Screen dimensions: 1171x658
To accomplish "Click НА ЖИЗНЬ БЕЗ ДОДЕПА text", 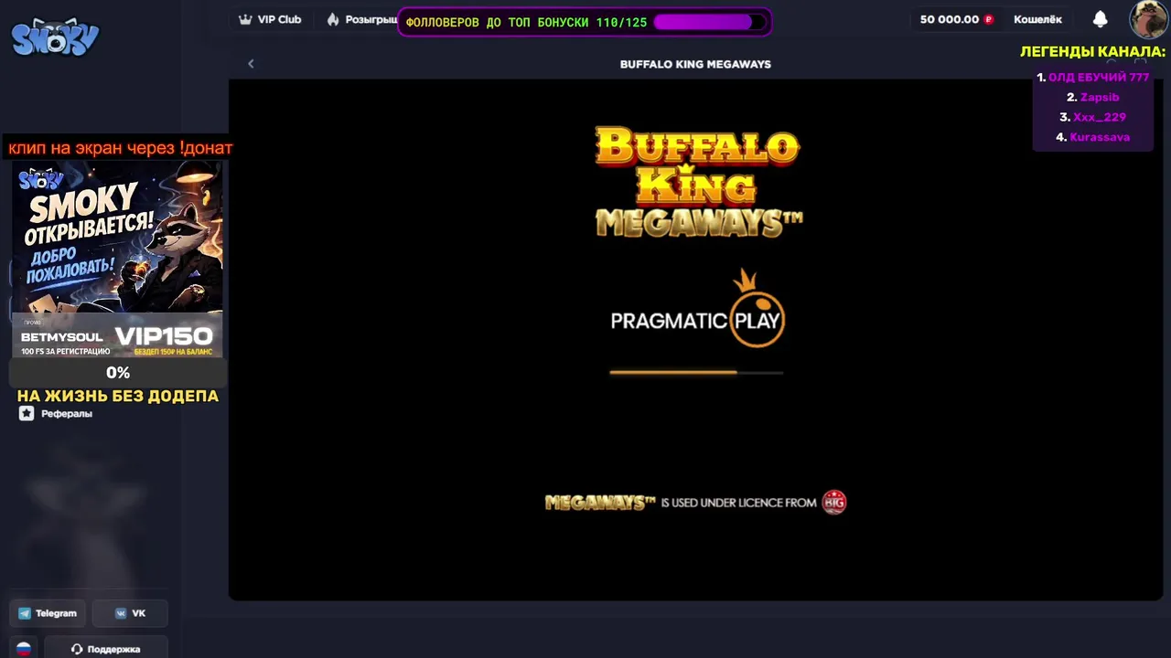I will [x=118, y=396].
